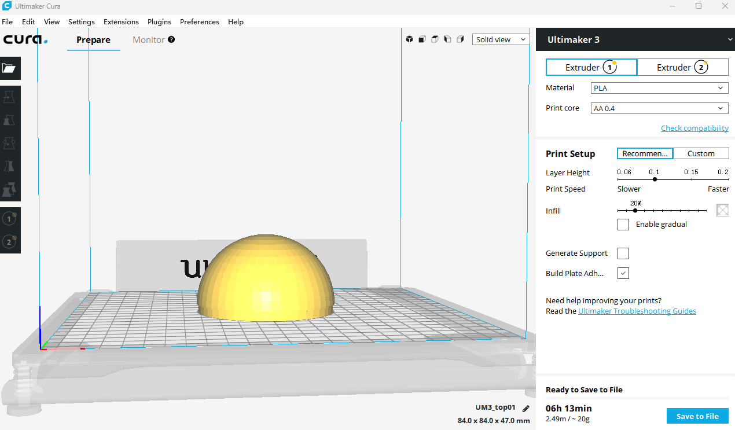735x430 pixels.
Task: Click the Ready to Save to File status
Action: point(584,390)
